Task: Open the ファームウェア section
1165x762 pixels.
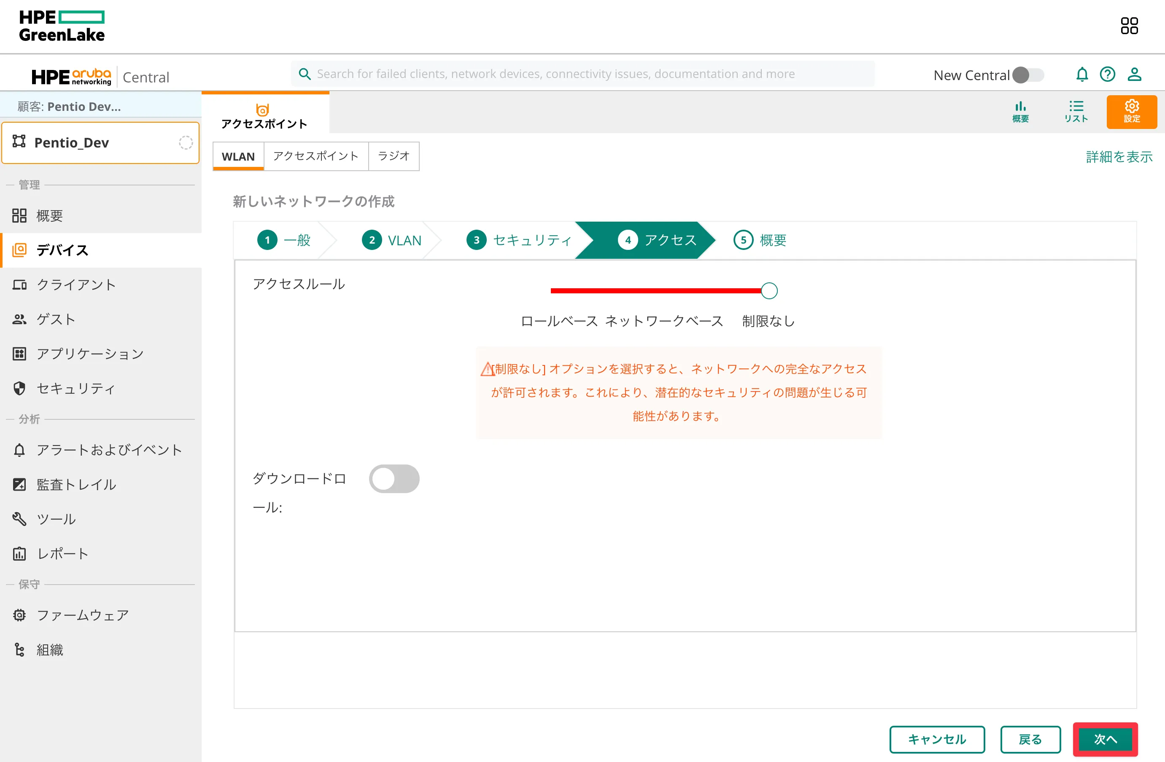Action: click(82, 615)
